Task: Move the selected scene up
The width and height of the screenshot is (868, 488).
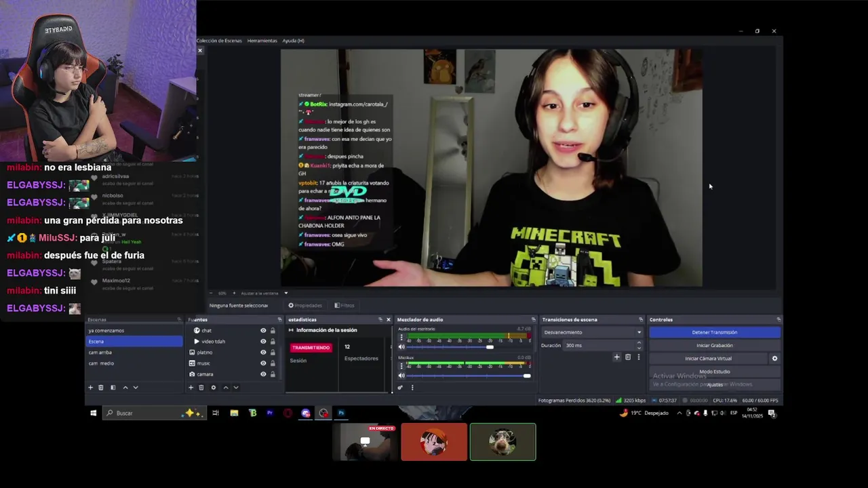Action: pos(125,388)
